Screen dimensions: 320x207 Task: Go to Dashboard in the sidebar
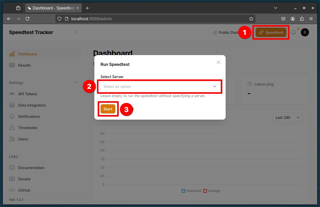(44, 54)
